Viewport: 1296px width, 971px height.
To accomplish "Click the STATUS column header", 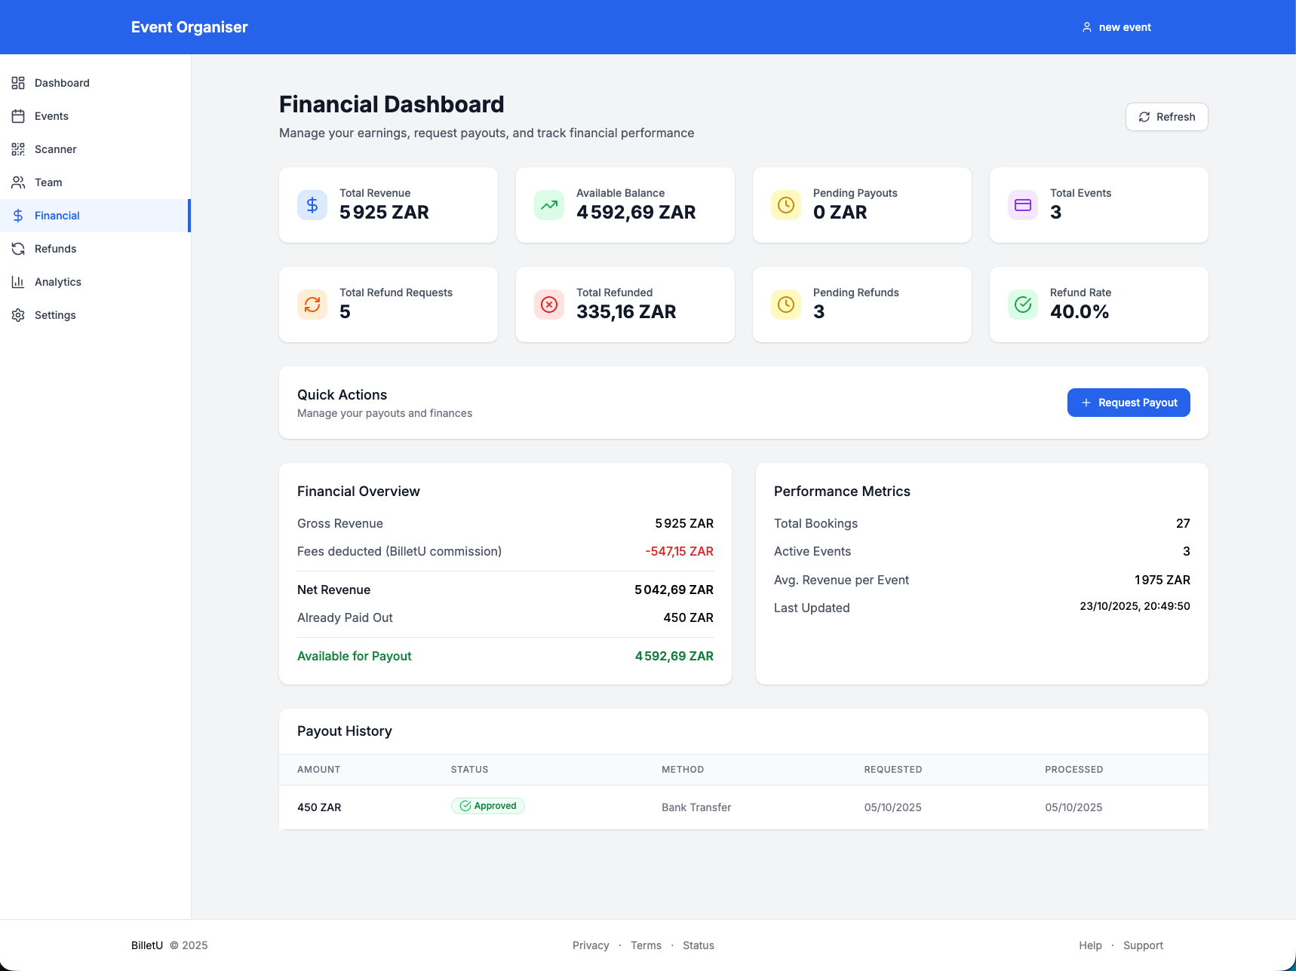I will pos(470,770).
